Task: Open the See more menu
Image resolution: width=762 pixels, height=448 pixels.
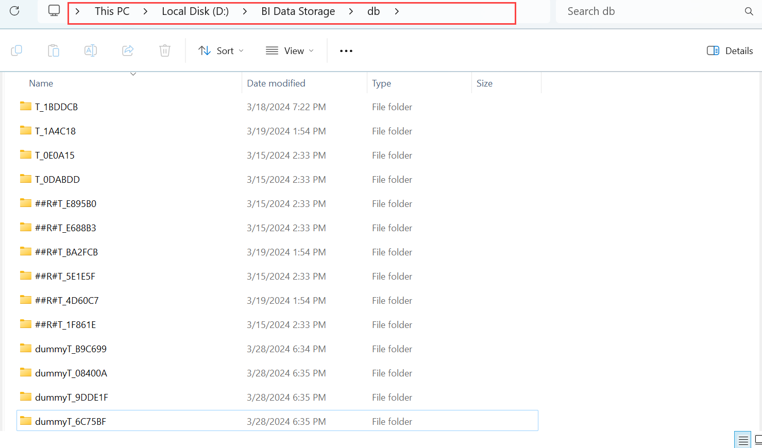Action: click(x=346, y=50)
